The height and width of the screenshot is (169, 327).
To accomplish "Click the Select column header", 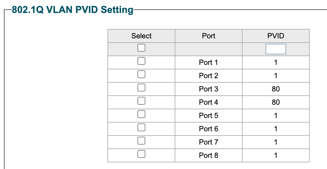I will pyautogui.click(x=141, y=36).
